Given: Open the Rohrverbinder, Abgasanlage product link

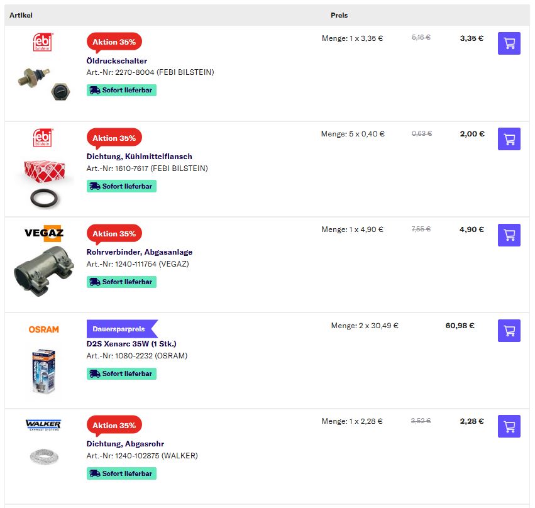Looking at the screenshot, I should [x=140, y=252].
